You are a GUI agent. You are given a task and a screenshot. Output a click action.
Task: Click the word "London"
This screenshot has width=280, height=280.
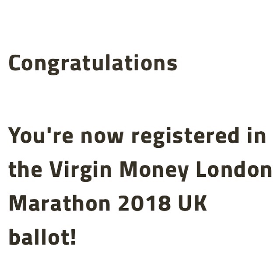(234, 169)
